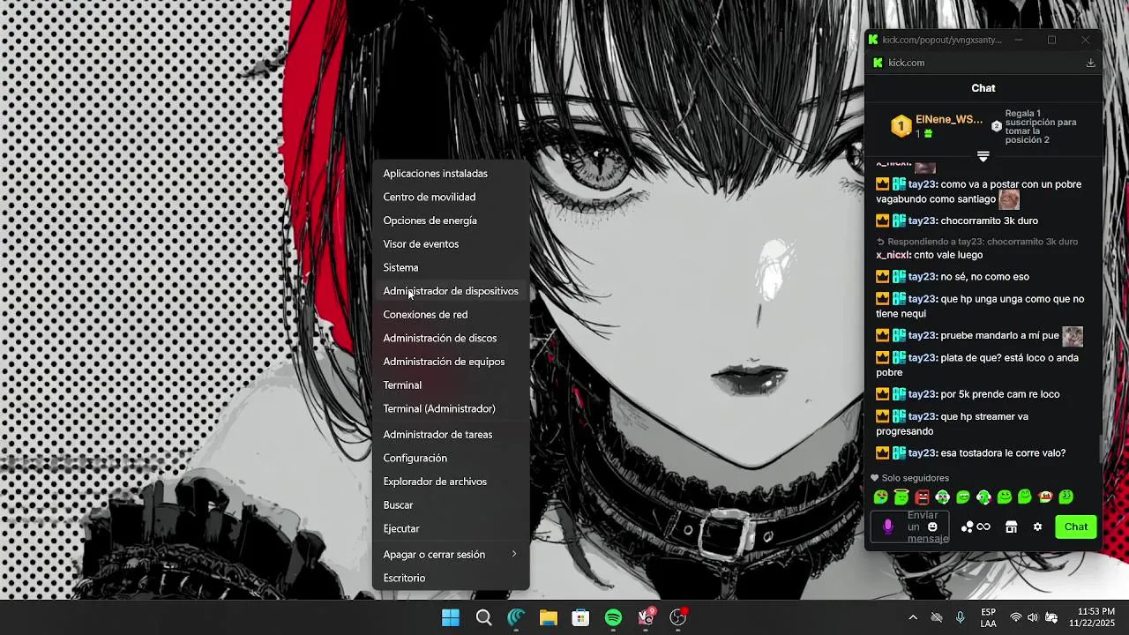Open the clock showing 11:53 PM
Viewport: 1129px width, 635px height.
coord(1092,617)
